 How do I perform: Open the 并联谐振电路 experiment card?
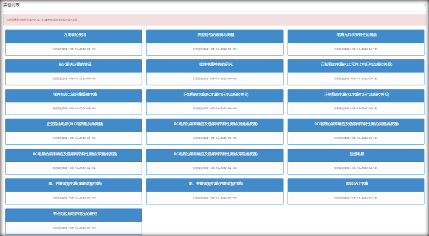[215, 183]
